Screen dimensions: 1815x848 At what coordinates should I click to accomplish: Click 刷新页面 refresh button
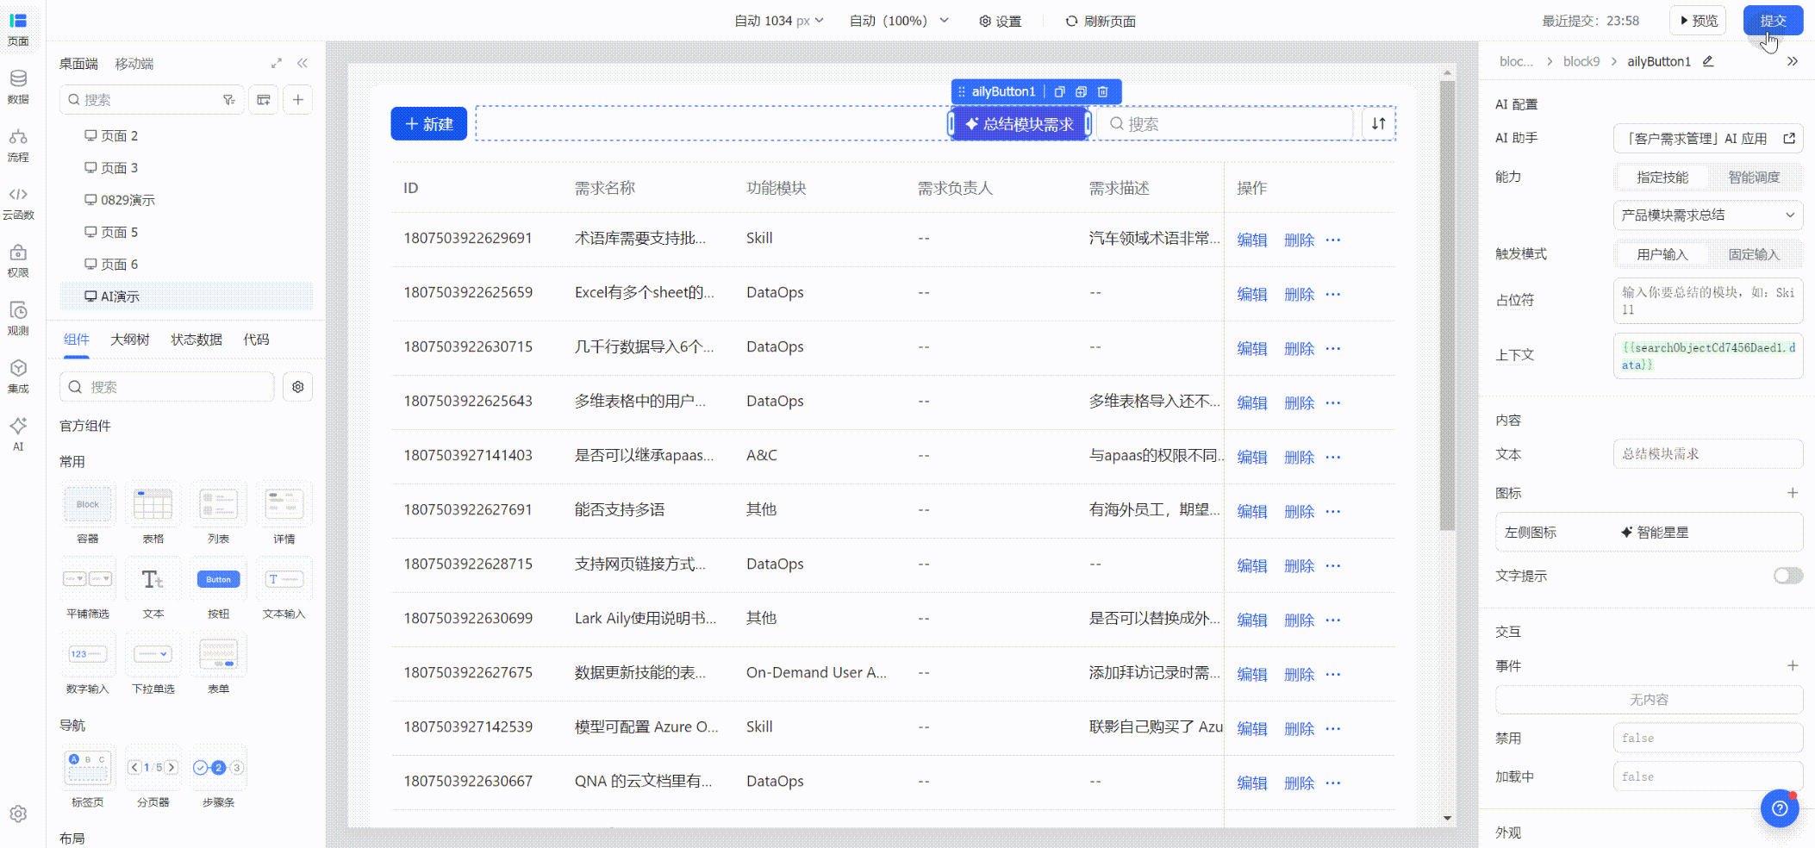(x=1101, y=21)
